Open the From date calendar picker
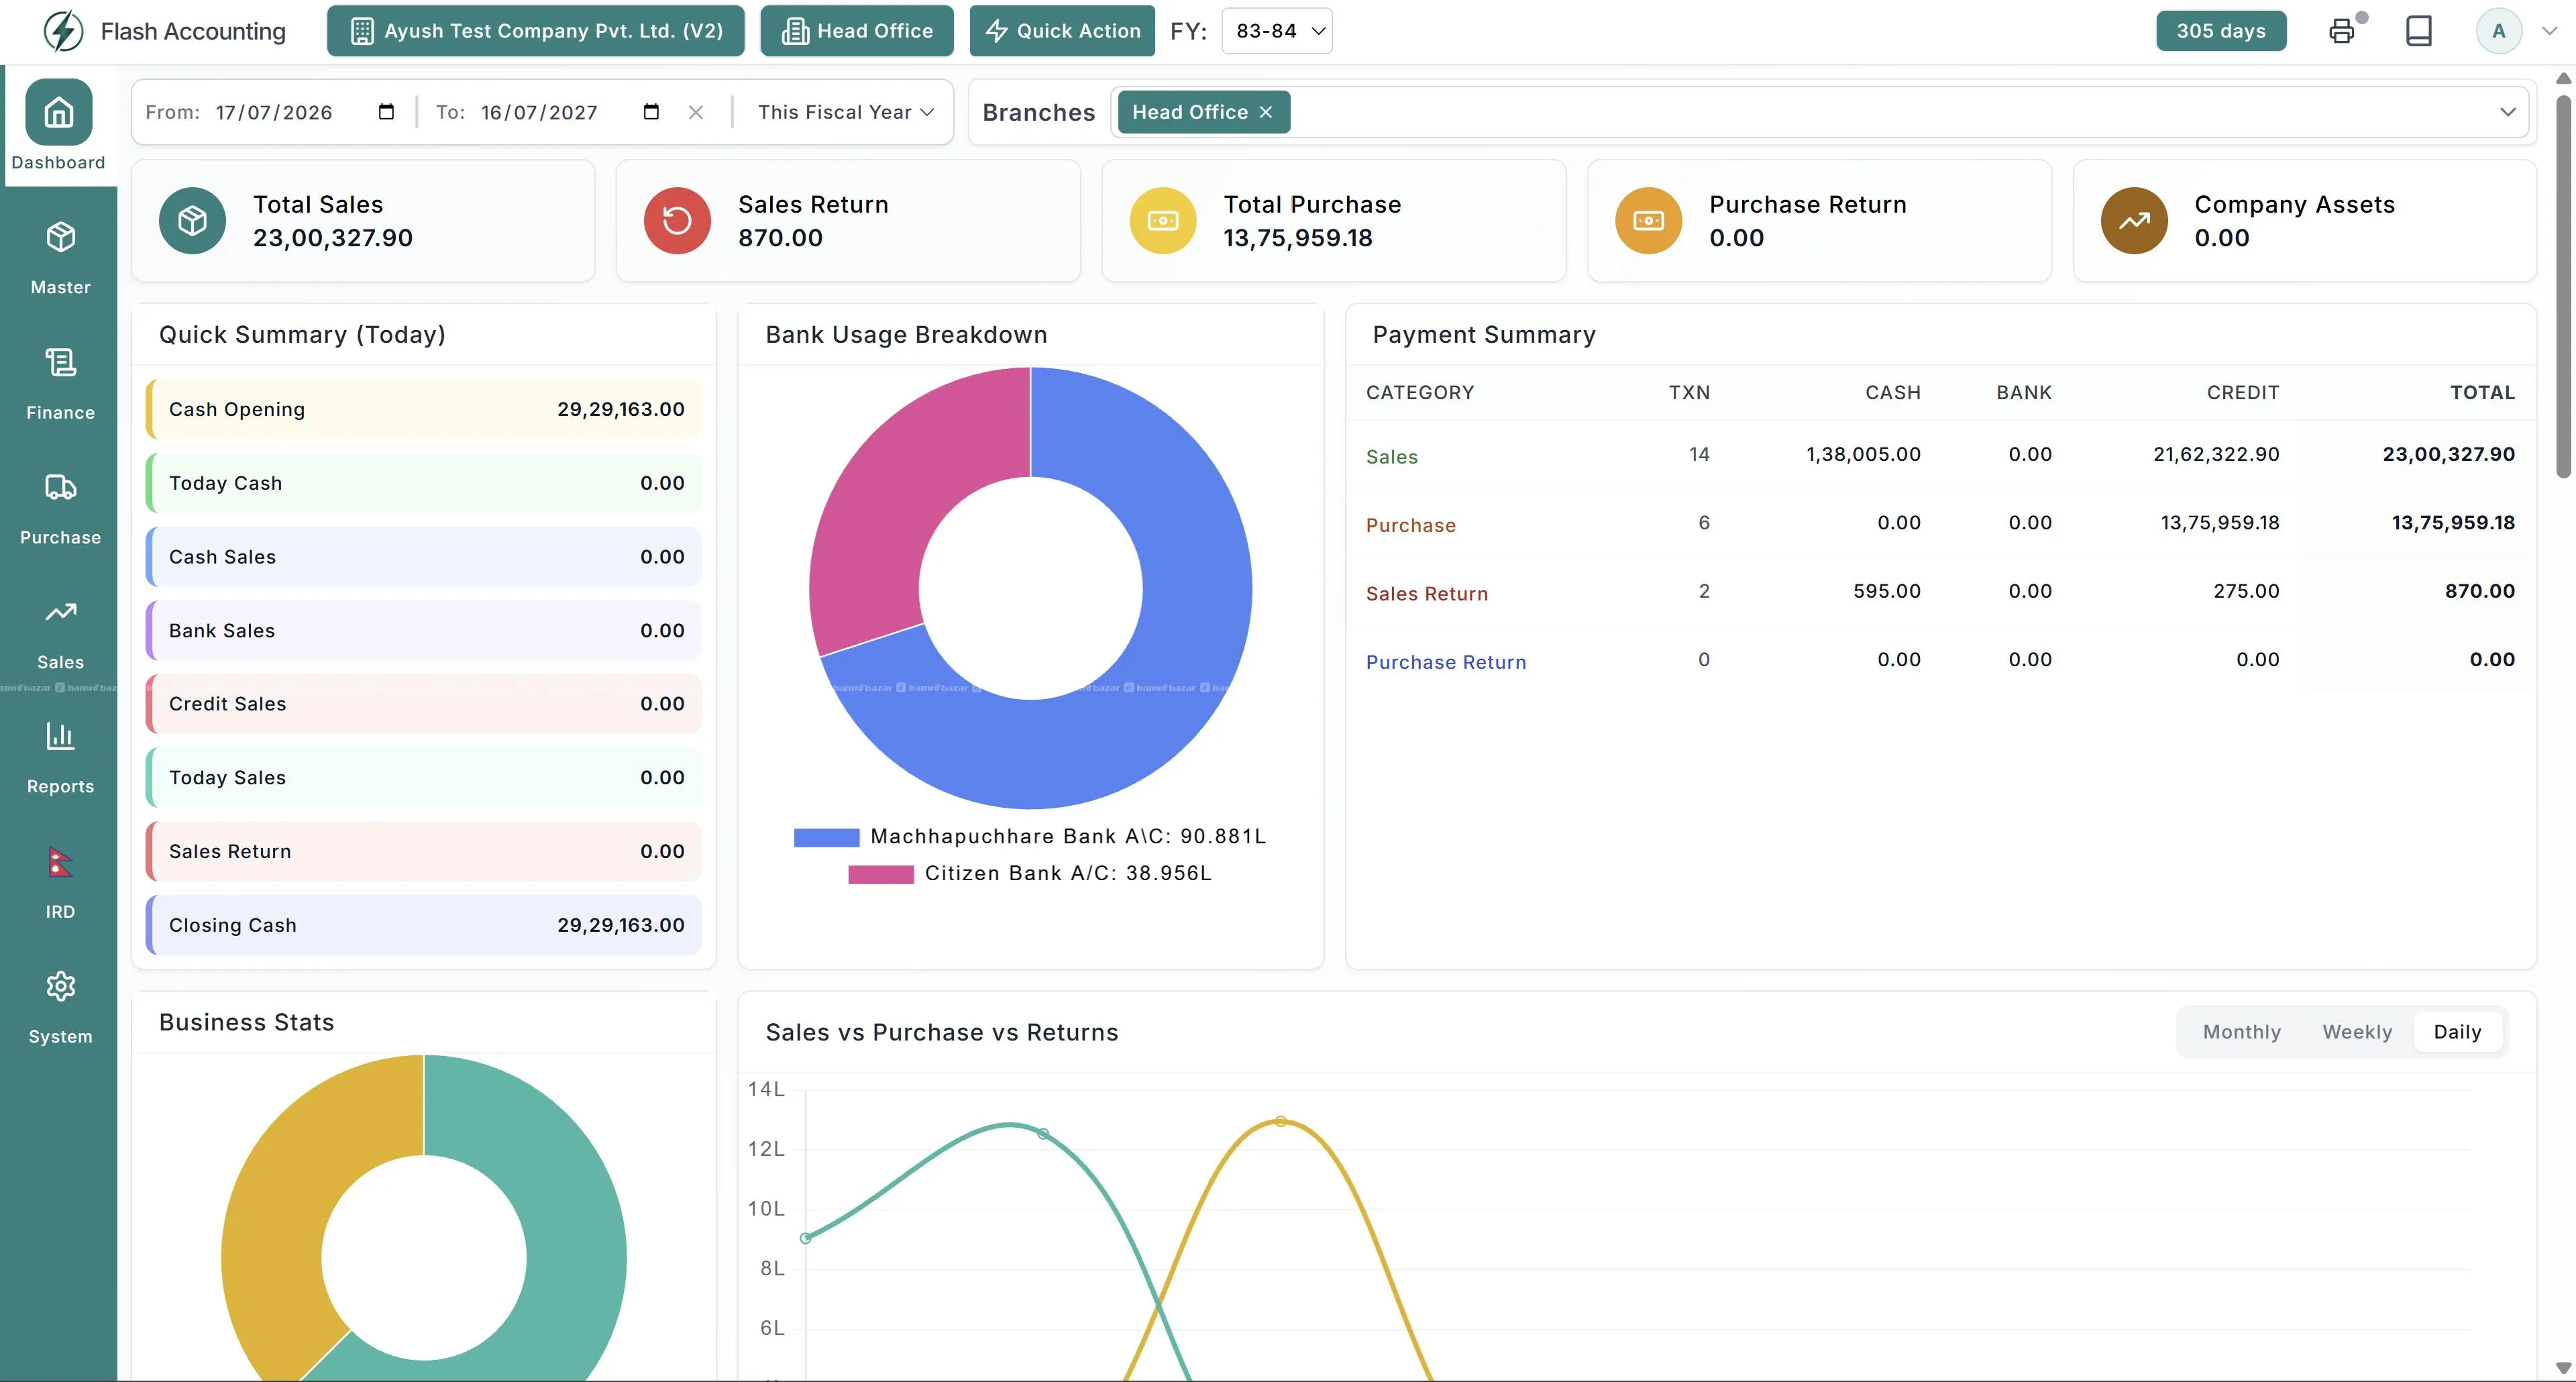The height and width of the screenshot is (1382, 2576). pyautogui.click(x=386, y=112)
